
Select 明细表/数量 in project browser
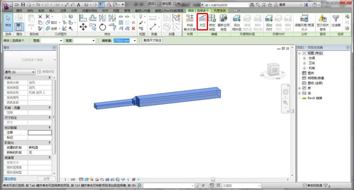(x=316, y=78)
